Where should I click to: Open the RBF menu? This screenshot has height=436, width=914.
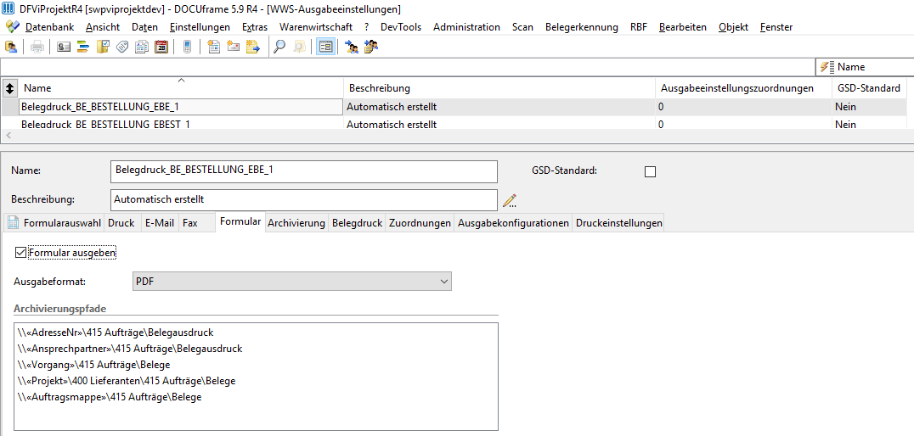[639, 27]
